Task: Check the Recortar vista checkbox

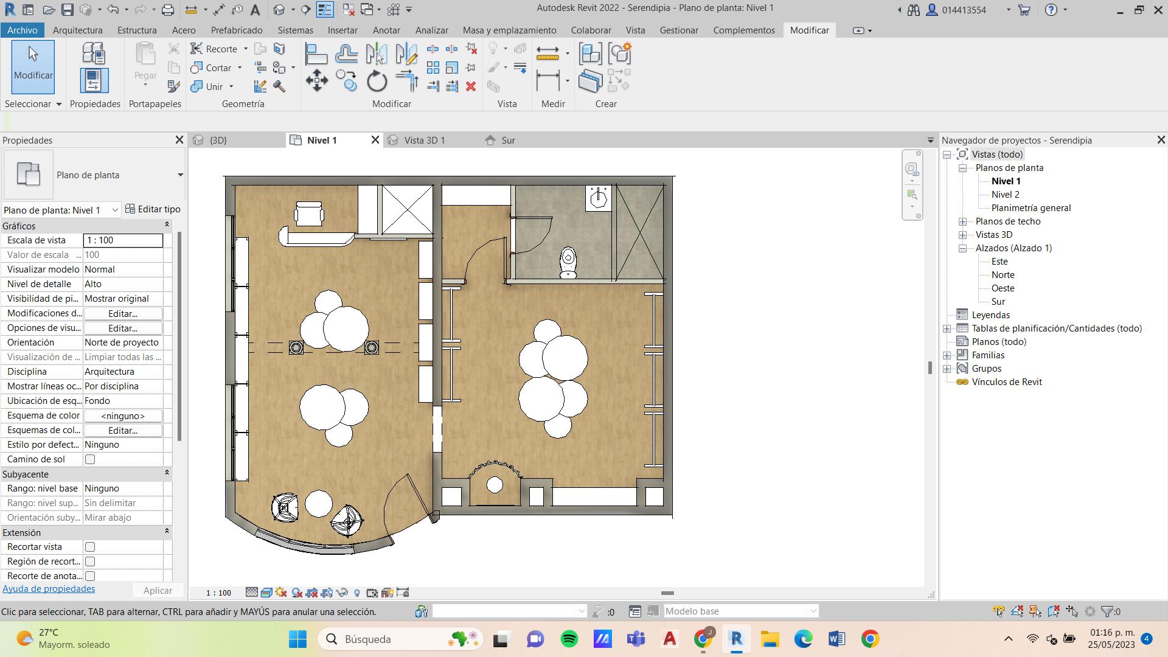Action: pyautogui.click(x=90, y=547)
